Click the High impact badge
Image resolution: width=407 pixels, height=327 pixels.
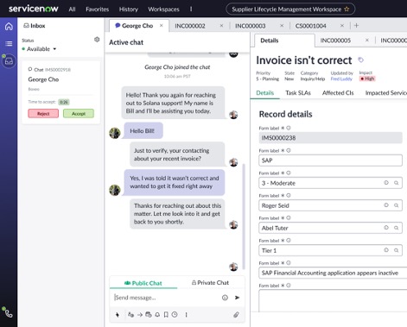(367, 79)
